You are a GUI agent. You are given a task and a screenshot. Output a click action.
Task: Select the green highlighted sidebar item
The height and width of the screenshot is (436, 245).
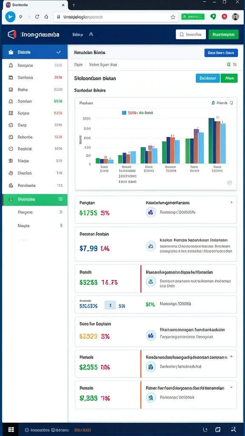[x=35, y=199]
